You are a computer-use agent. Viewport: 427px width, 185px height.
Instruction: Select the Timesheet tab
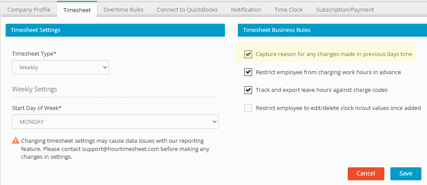coord(77,10)
